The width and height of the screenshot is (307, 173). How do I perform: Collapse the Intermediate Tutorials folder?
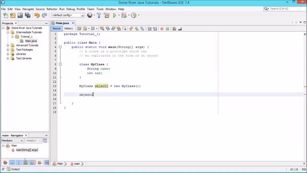8,32
